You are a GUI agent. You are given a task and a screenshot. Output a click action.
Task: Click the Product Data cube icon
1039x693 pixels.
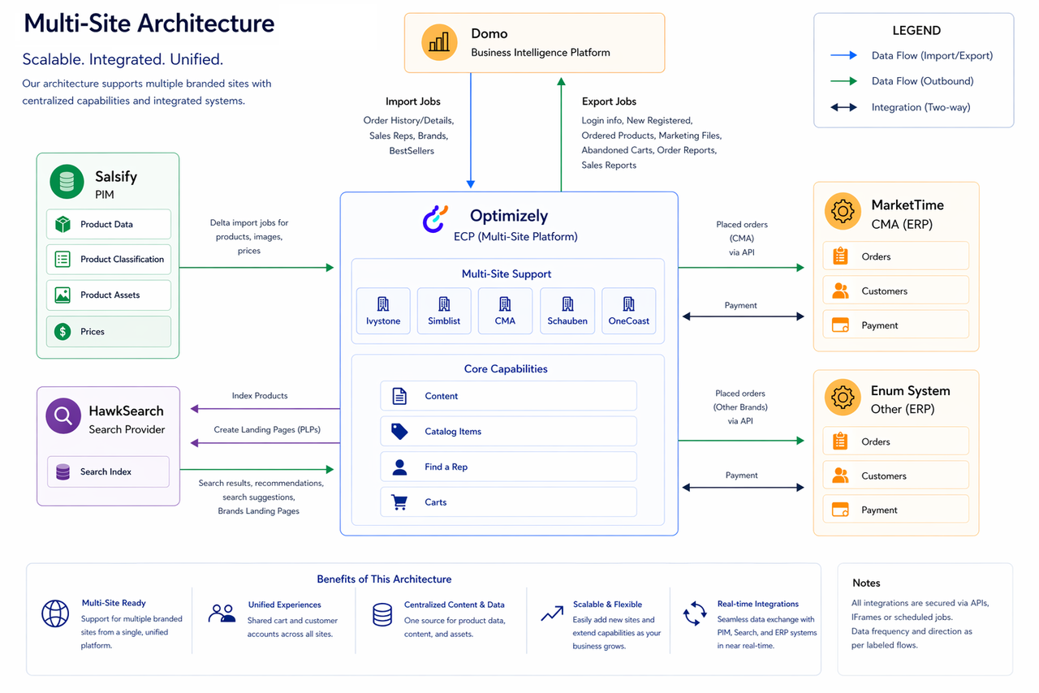[63, 224]
